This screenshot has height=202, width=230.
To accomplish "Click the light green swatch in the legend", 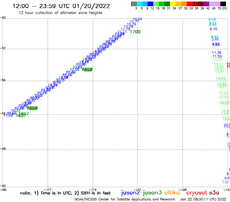I will coord(156,4).
